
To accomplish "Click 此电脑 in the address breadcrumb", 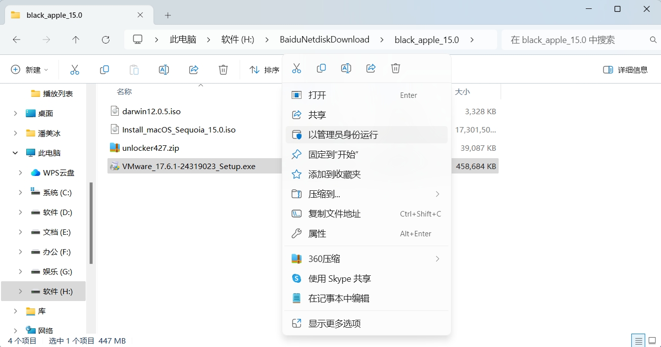I will (183, 40).
